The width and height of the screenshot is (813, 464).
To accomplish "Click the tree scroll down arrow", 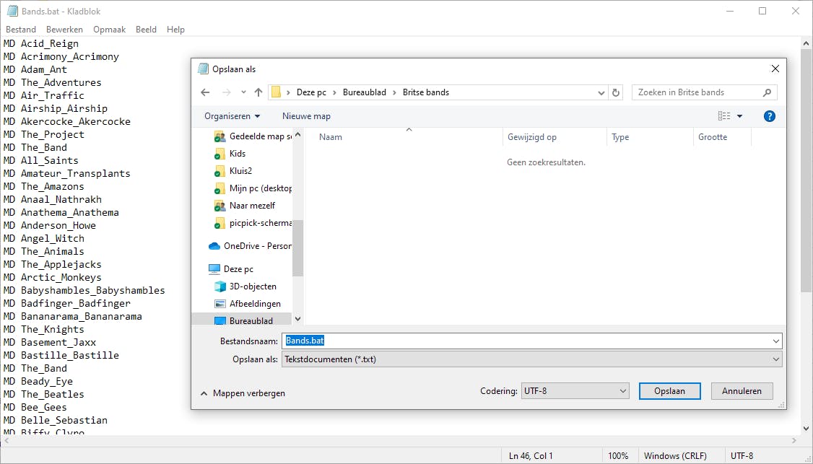I will click(x=297, y=319).
